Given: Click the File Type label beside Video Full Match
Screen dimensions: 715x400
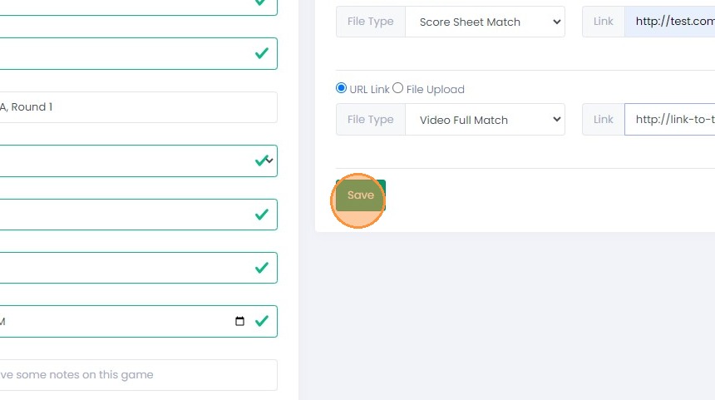Looking at the screenshot, I should point(370,120).
